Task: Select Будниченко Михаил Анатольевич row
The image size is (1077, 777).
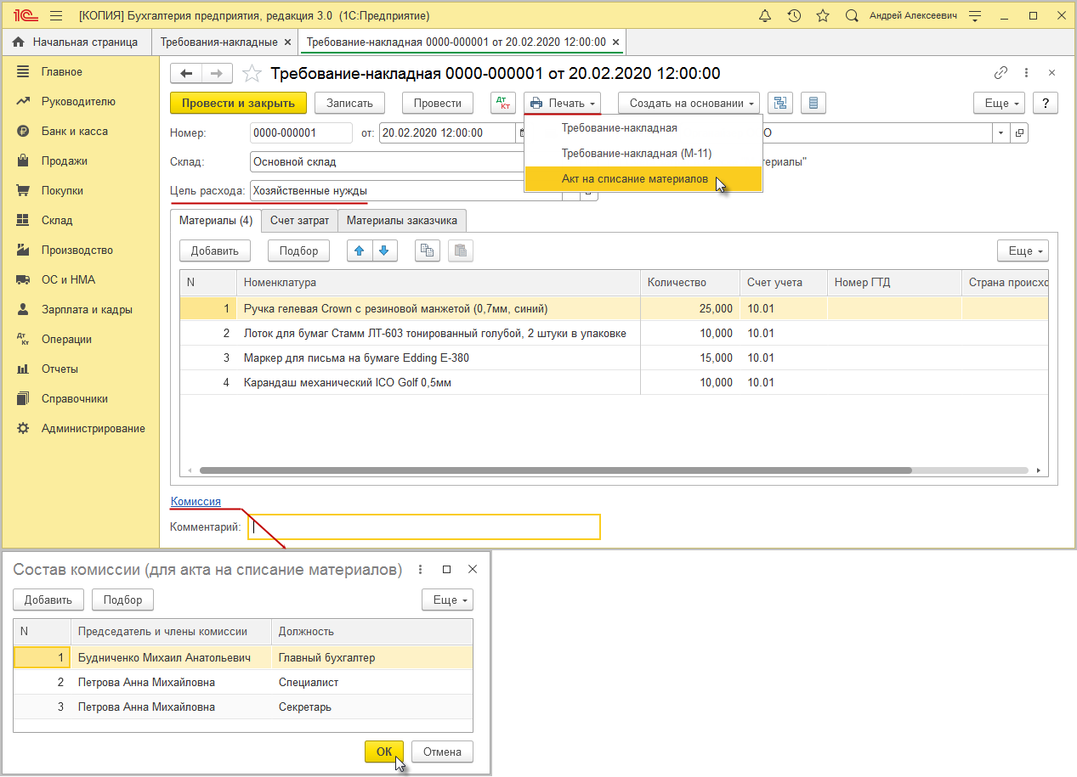Action: click(243, 658)
